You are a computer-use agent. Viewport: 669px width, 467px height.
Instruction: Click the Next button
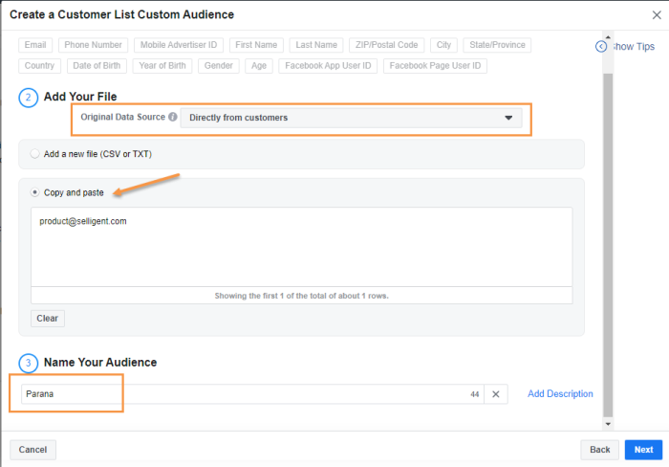click(x=643, y=449)
